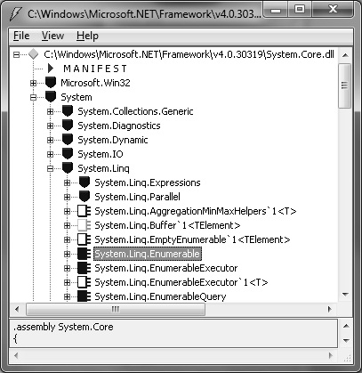Expand the System.Linq.Buffer`1<TElement> node
Image resolution: width=362 pixels, height=373 pixels.
[67, 225]
